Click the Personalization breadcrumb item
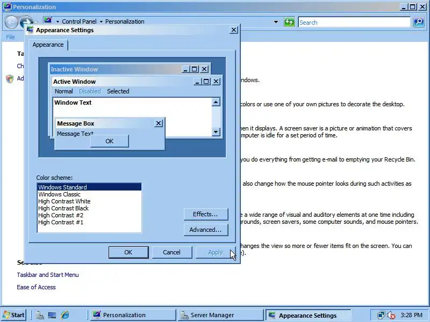This screenshot has height=322, width=430. [x=125, y=21]
